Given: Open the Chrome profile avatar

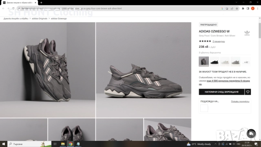Looking at the screenshot, I should pos(253,9).
